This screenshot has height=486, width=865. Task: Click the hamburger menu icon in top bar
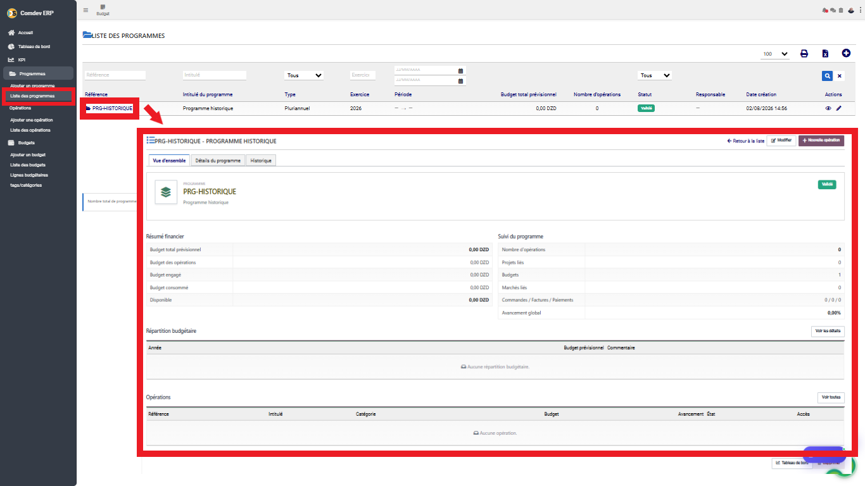[x=86, y=10]
